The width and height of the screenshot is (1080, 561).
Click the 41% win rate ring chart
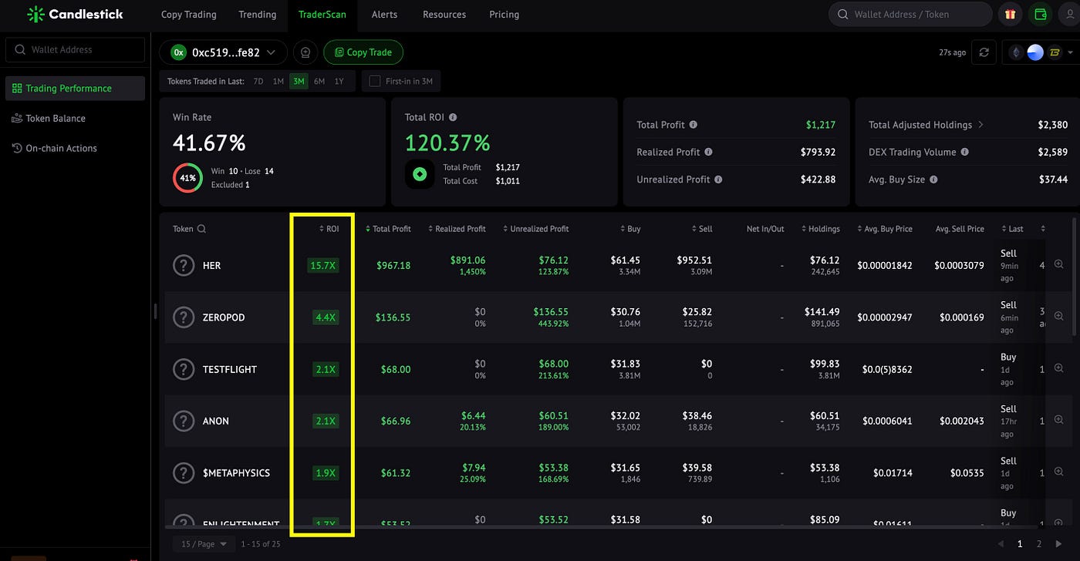187,178
